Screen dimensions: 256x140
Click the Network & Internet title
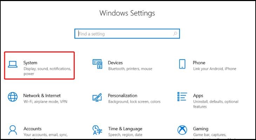coord(42,96)
